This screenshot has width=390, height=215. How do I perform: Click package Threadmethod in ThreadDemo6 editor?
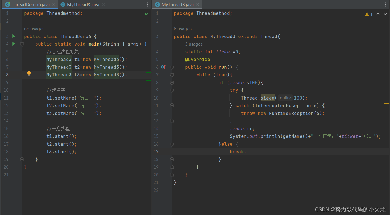click(53, 13)
